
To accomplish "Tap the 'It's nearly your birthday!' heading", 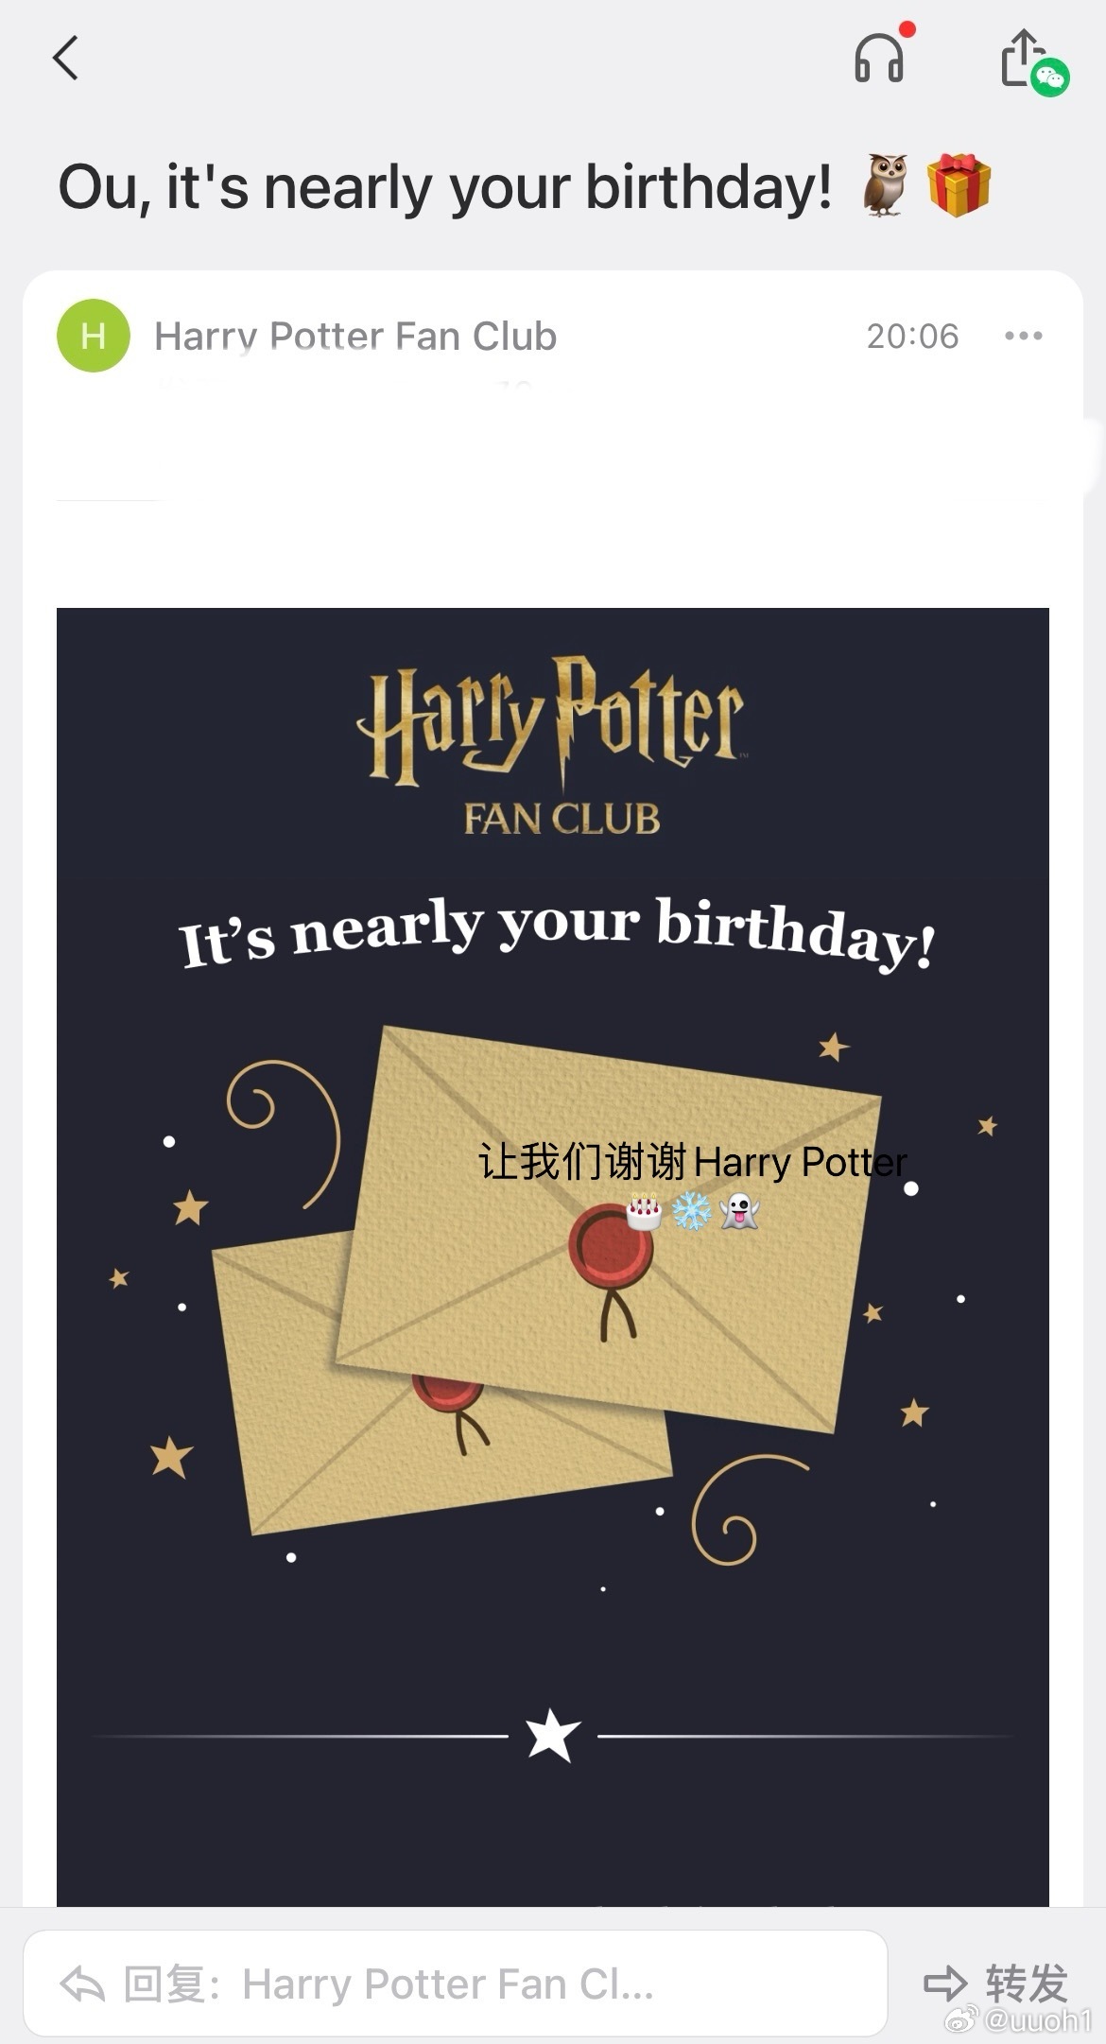I will point(558,934).
